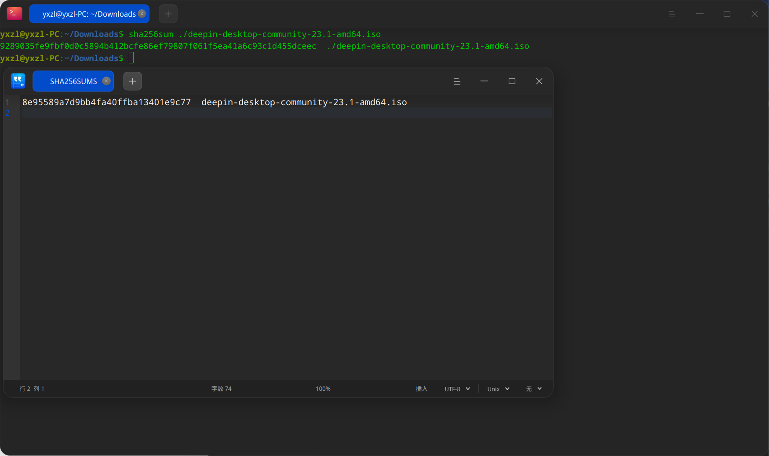This screenshot has height=456, width=769.
Task: Click line number 1 in the gutter
Action: [x=7, y=102]
